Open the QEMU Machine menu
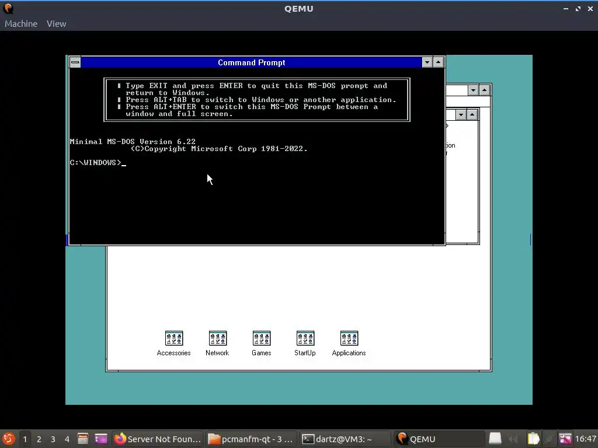This screenshot has height=448, width=598. pyautogui.click(x=21, y=23)
